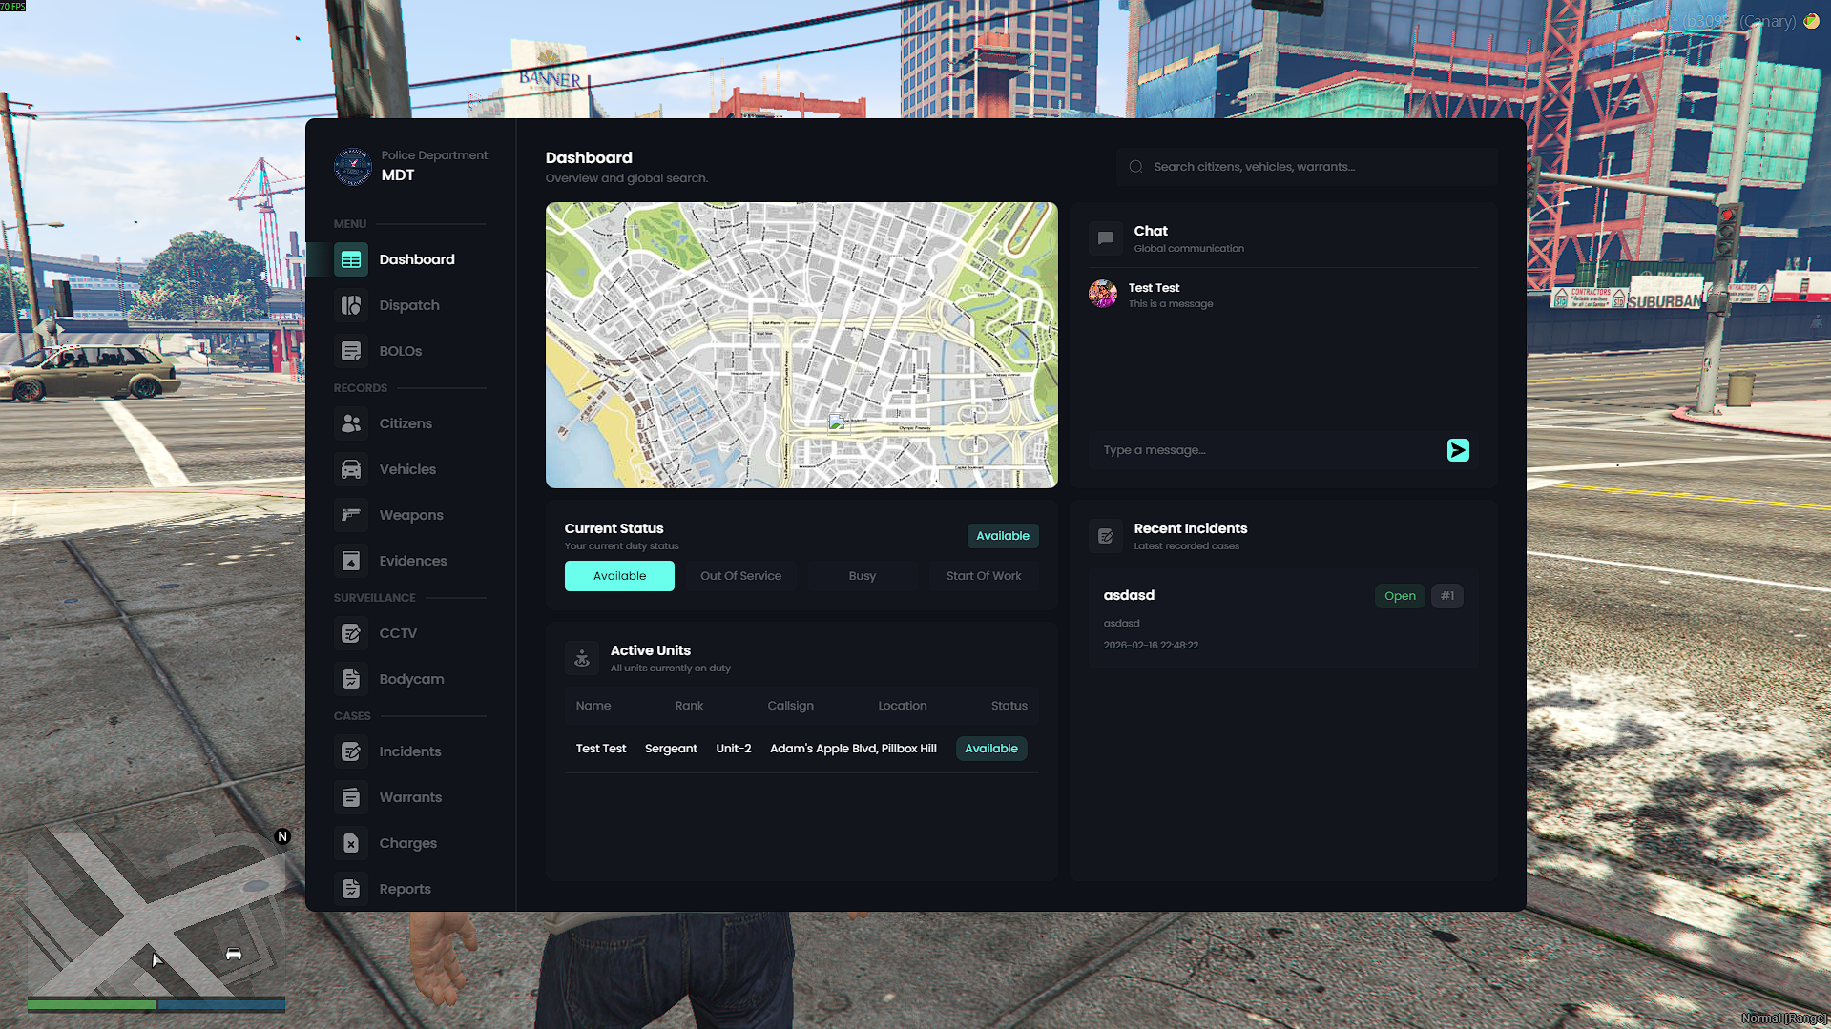1831x1029 pixels.
Task: Open the Warrants menu item
Action: (x=410, y=797)
